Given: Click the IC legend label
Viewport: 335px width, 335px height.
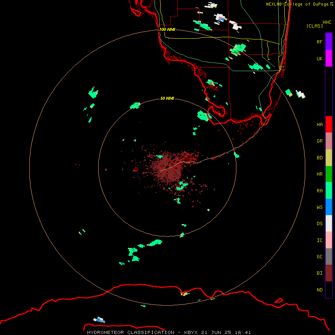Looking at the screenshot, I should point(319,240).
